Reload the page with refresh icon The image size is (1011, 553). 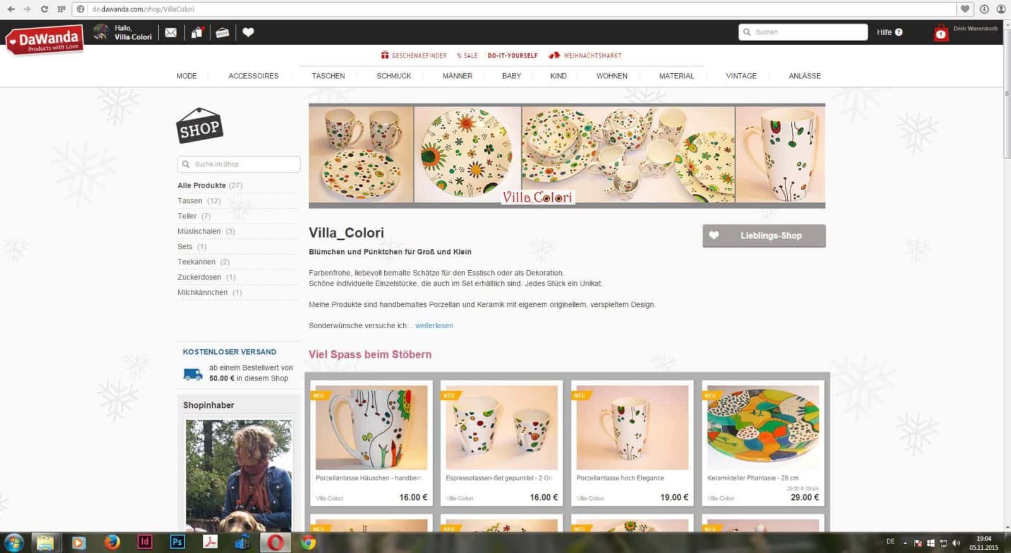(x=44, y=9)
